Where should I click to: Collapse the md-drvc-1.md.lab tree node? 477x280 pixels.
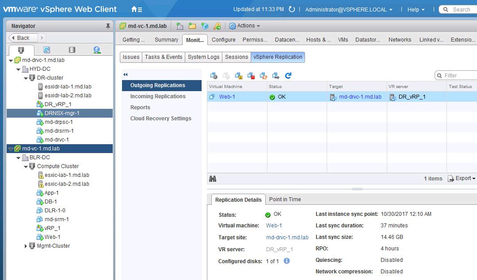coord(11,60)
